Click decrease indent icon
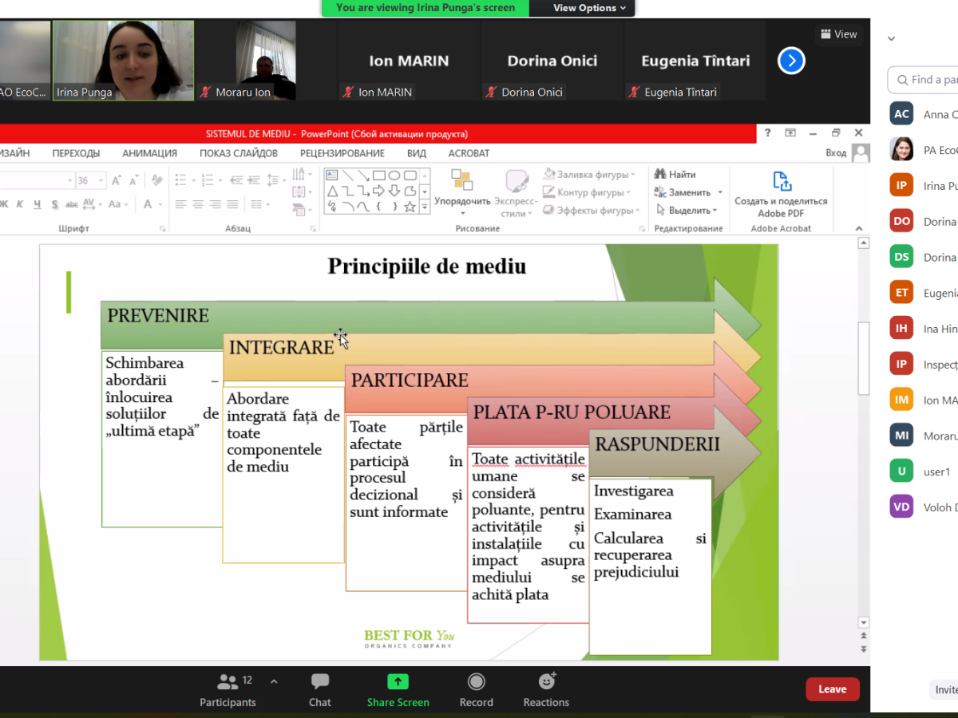 point(236,179)
